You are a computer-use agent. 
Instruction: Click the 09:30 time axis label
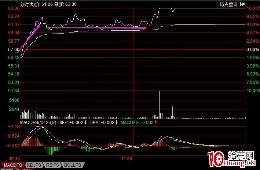click(x=14, y=159)
